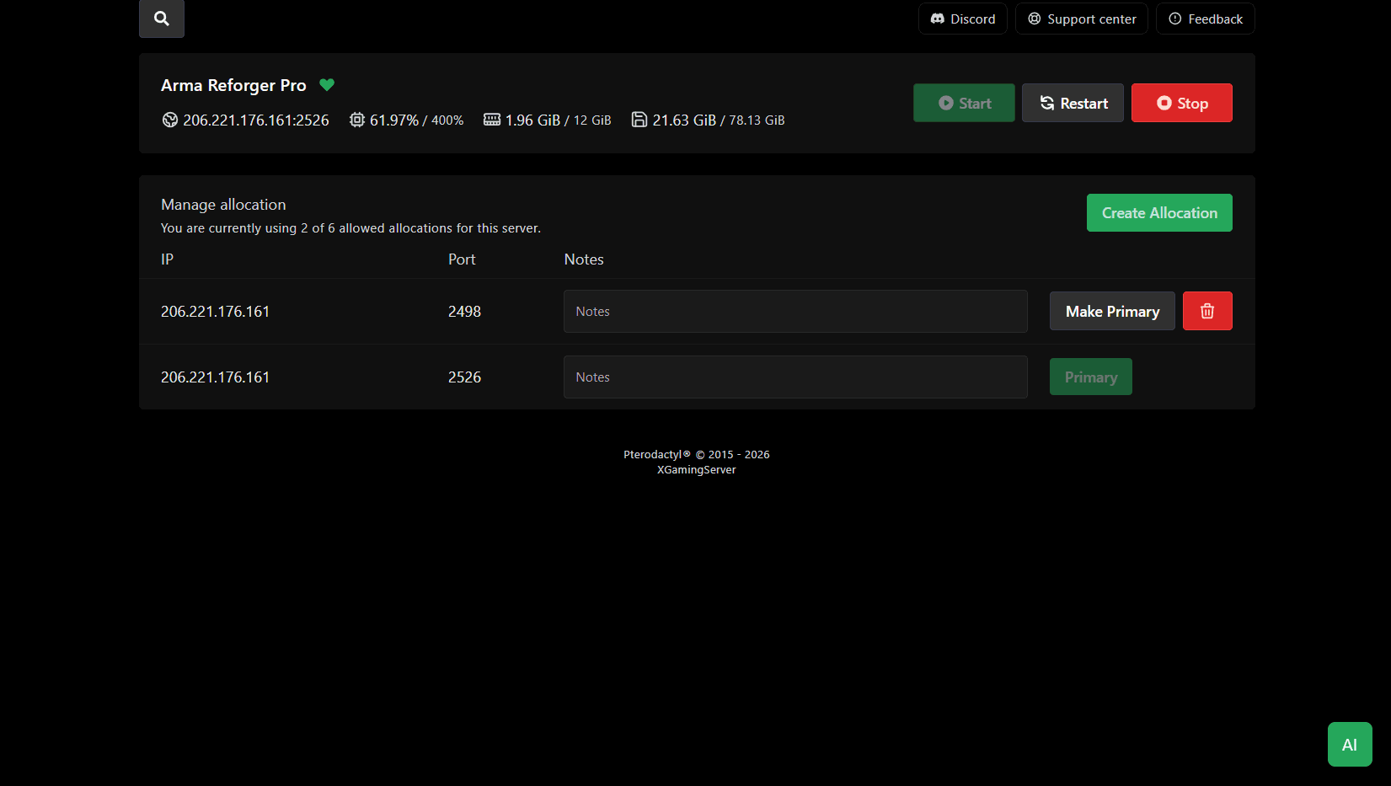The width and height of the screenshot is (1391, 786).
Task: Restart the server
Action: pyautogui.click(x=1073, y=103)
